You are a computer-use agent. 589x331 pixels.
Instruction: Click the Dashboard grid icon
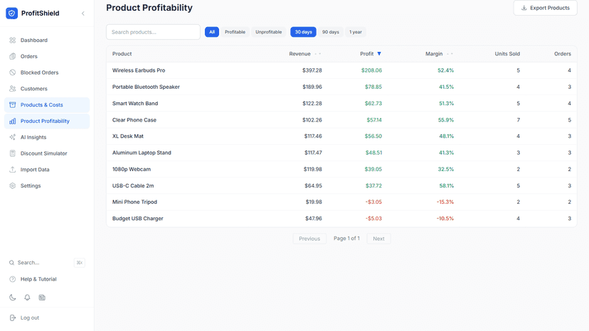click(x=12, y=40)
